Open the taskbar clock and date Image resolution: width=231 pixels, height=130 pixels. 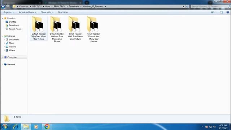[x=223, y=127]
